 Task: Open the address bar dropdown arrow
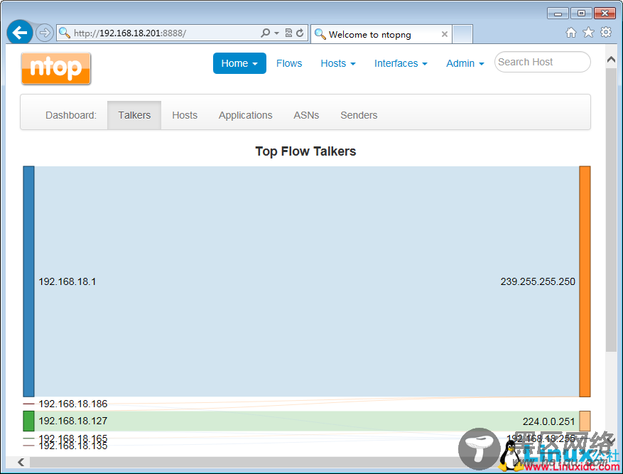pos(276,33)
